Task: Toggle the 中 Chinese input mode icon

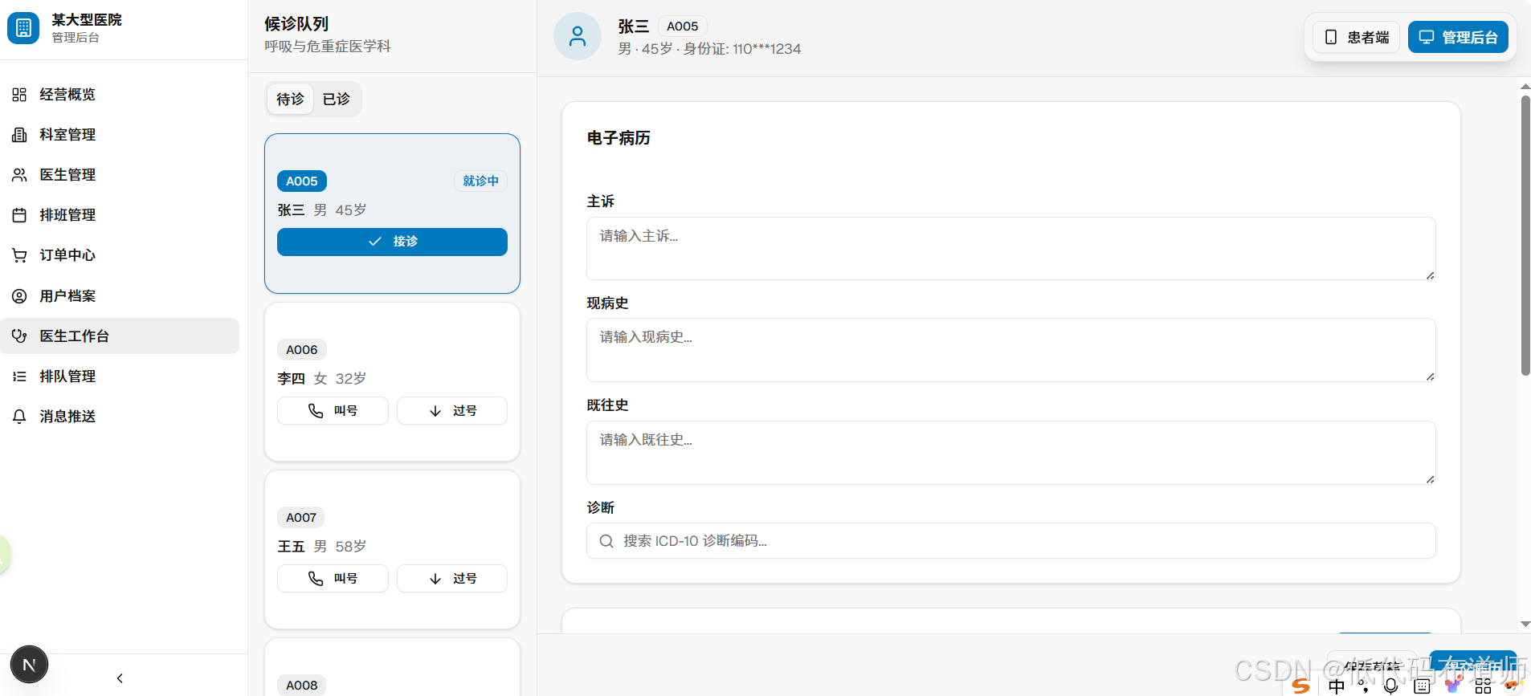Action: [x=1337, y=686]
